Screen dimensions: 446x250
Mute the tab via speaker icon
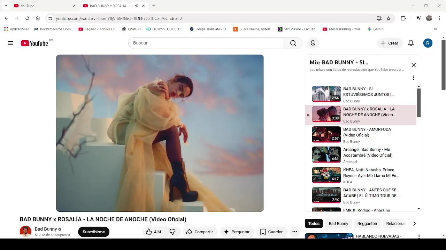point(136,6)
